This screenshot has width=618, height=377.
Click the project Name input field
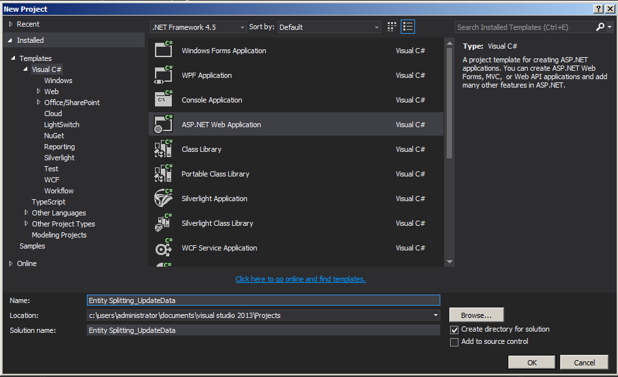(x=263, y=300)
